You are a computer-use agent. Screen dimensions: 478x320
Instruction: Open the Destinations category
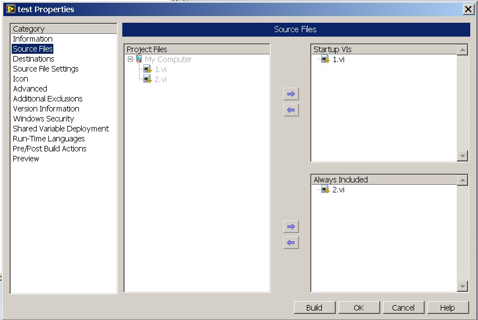click(x=33, y=59)
